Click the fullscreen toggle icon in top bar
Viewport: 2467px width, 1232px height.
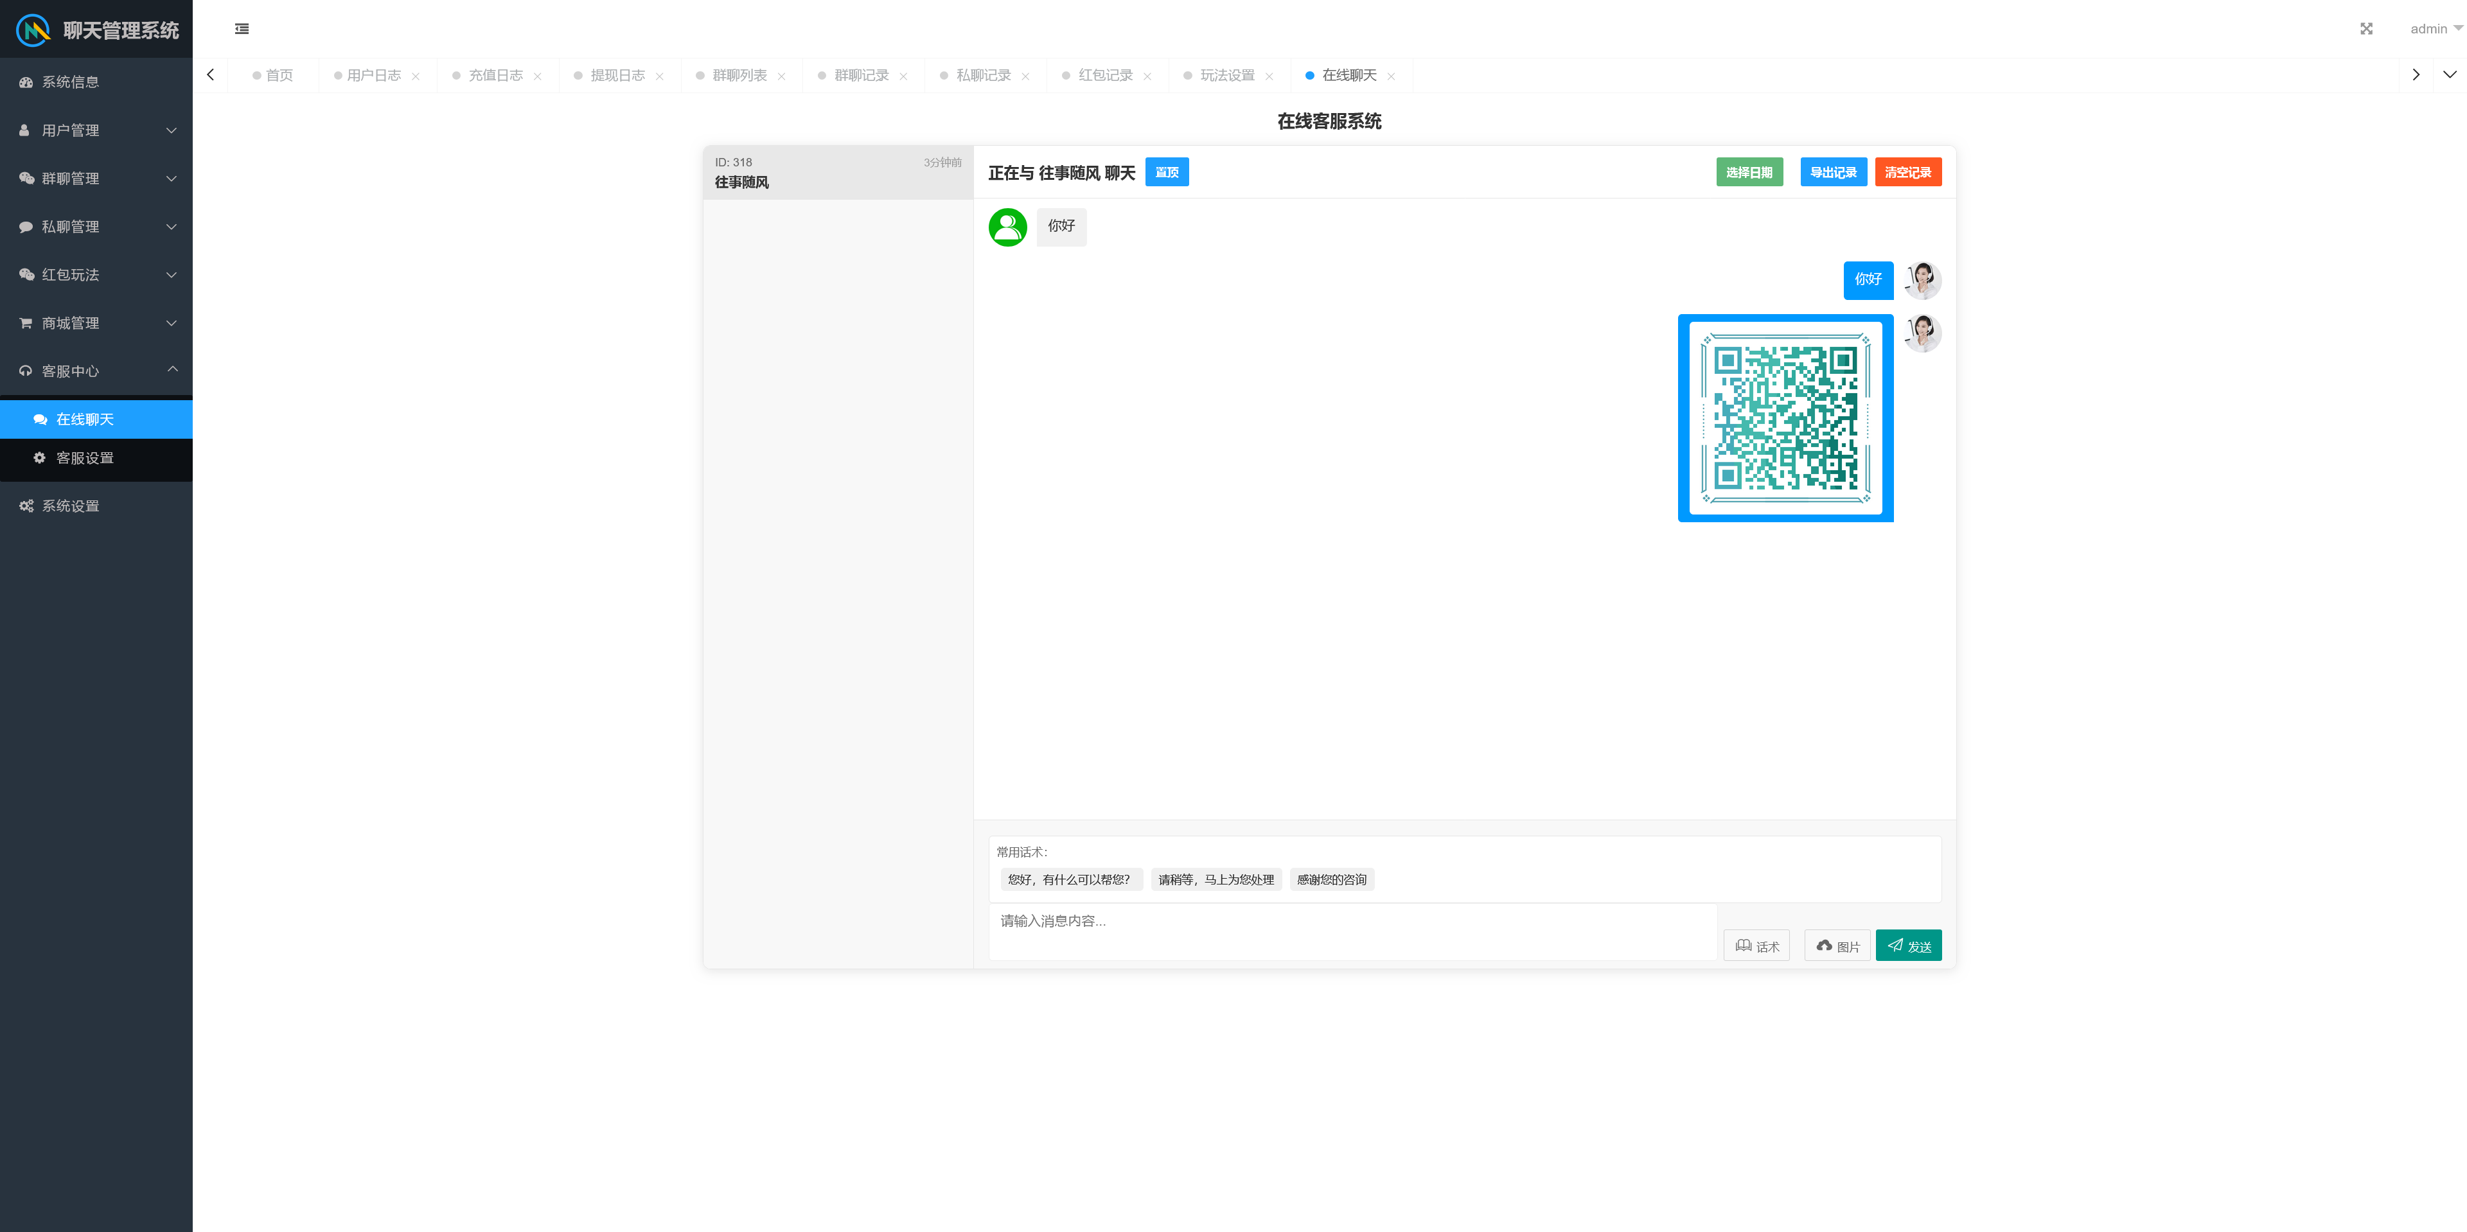pos(2366,29)
